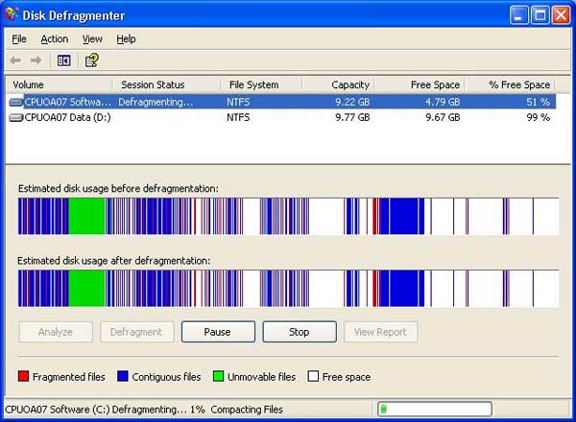
Task: Minimize the Disk Defragmenter window
Action: [x=518, y=15]
